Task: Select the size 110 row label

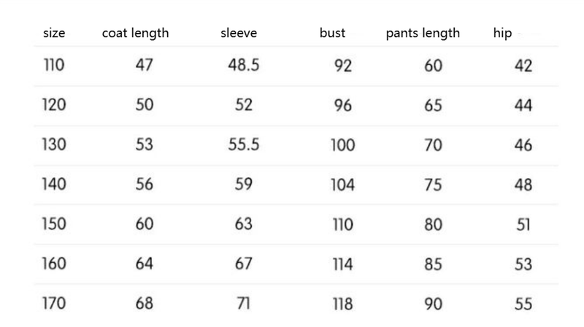Action: click(53, 66)
